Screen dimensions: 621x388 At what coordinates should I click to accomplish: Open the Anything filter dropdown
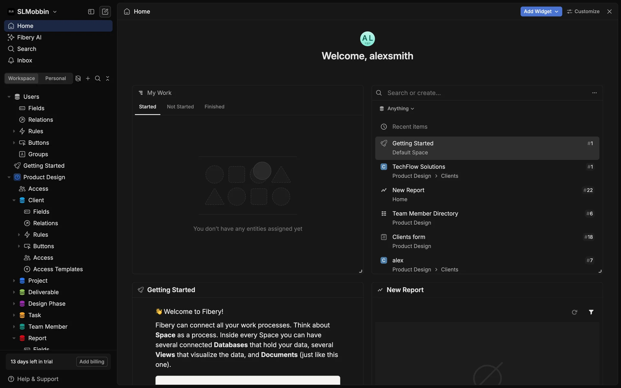(x=397, y=109)
